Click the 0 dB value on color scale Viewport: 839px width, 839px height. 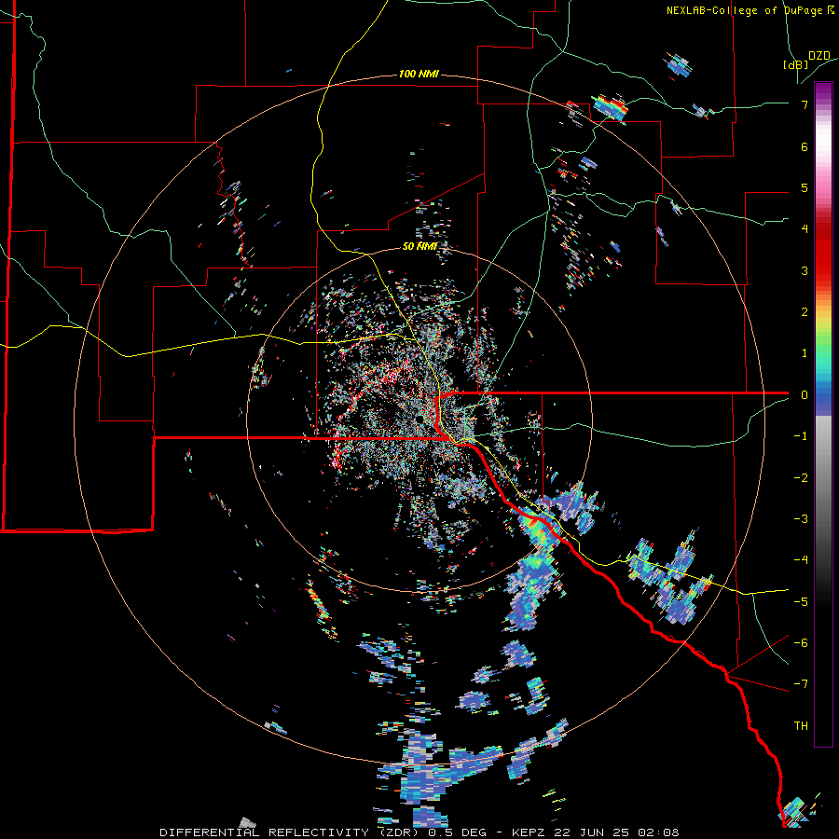click(805, 395)
